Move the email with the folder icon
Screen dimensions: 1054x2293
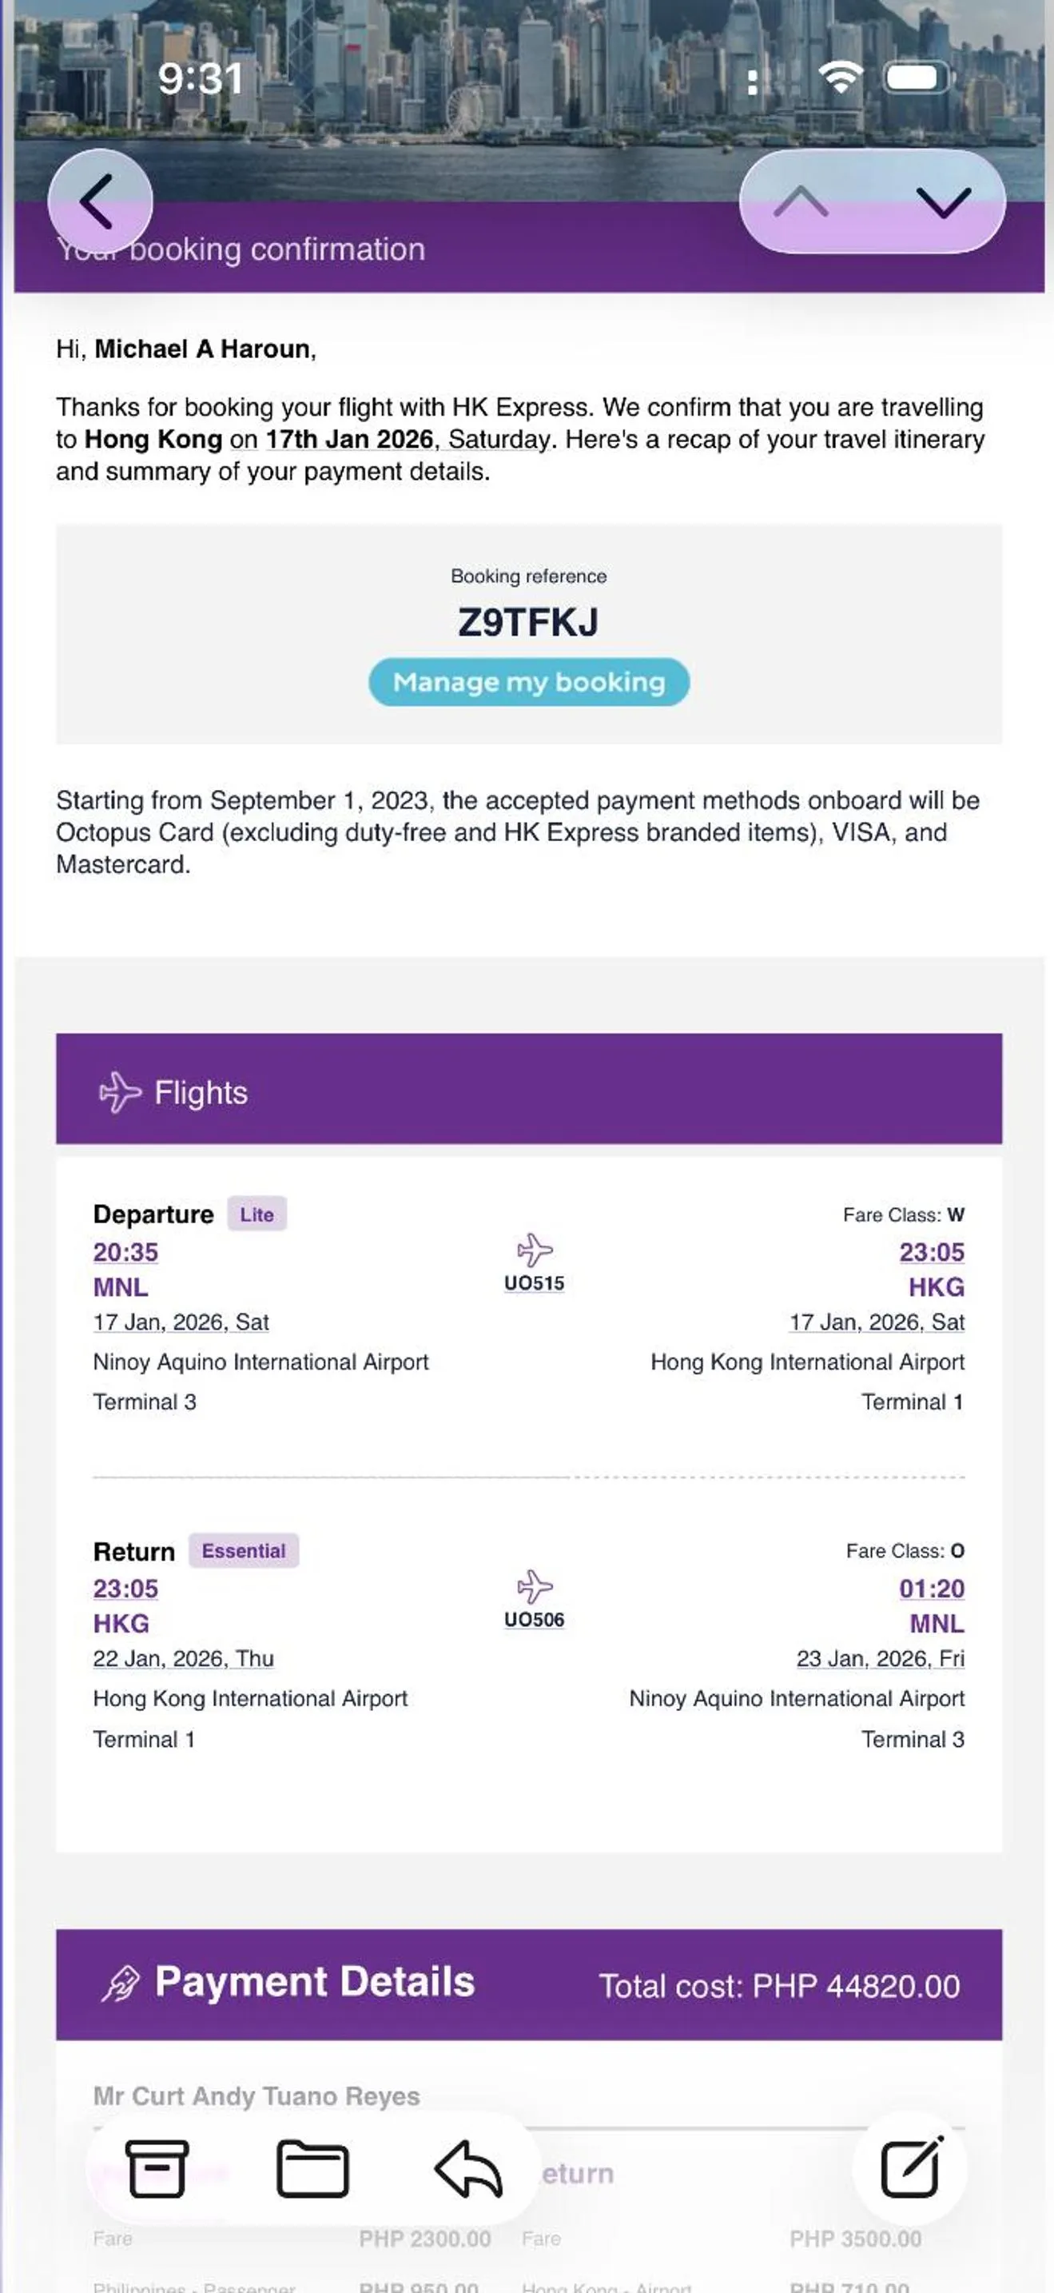[x=312, y=2168]
